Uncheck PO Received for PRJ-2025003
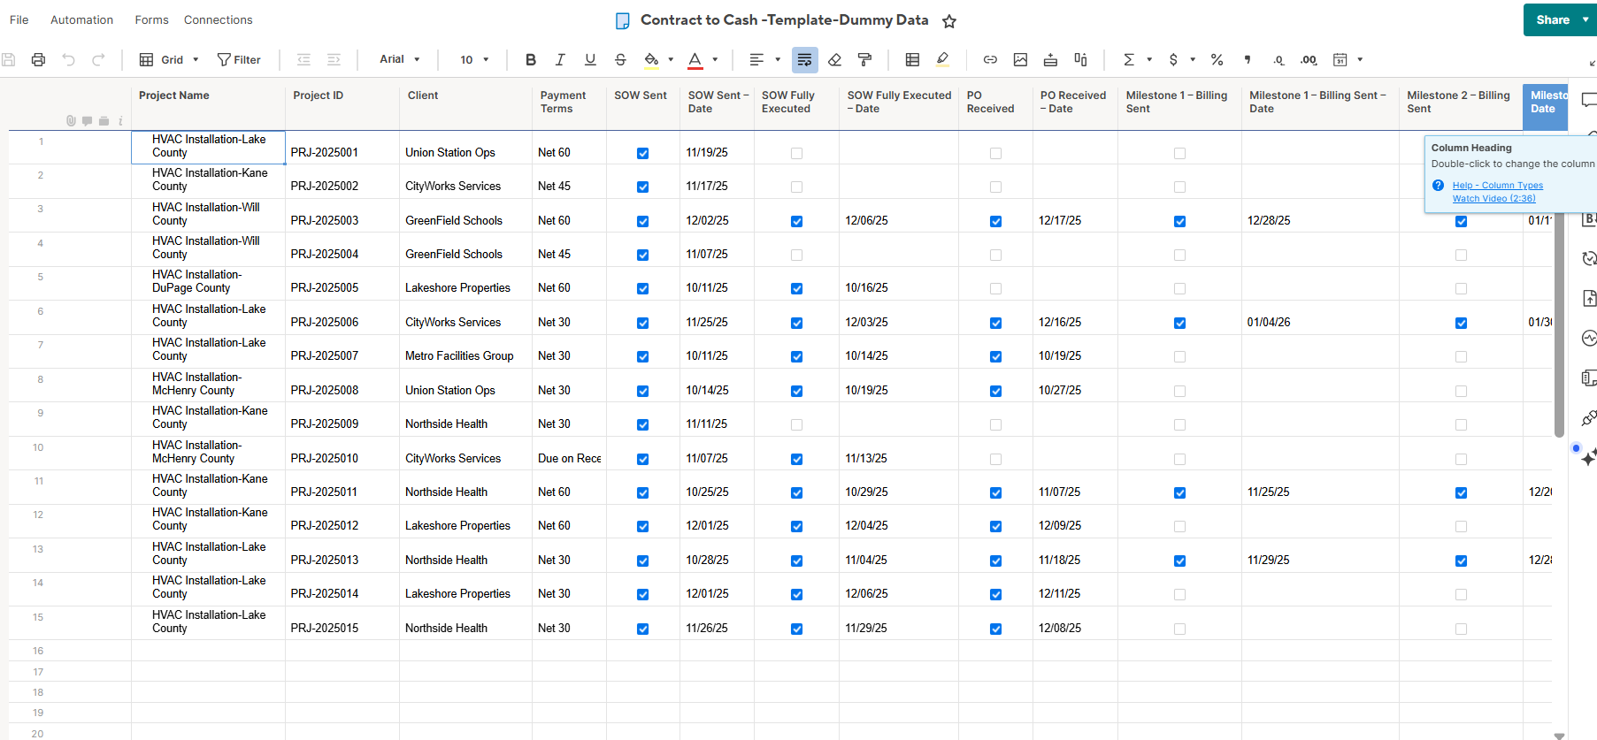 pyautogui.click(x=995, y=221)
